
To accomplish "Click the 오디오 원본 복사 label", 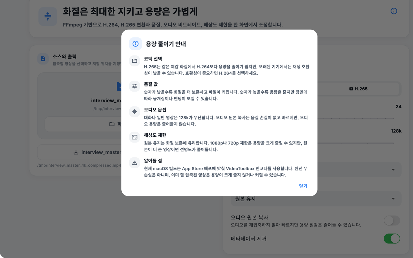I will (249, 218).
